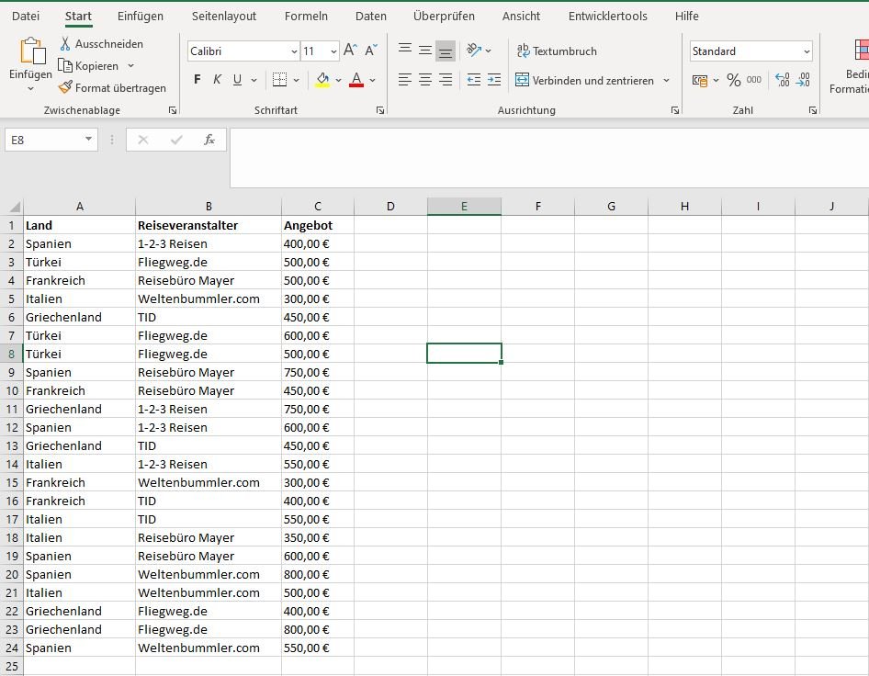Click the confirm checkmark in formula bar
The image size is (869, 676).
pos(176,140)
